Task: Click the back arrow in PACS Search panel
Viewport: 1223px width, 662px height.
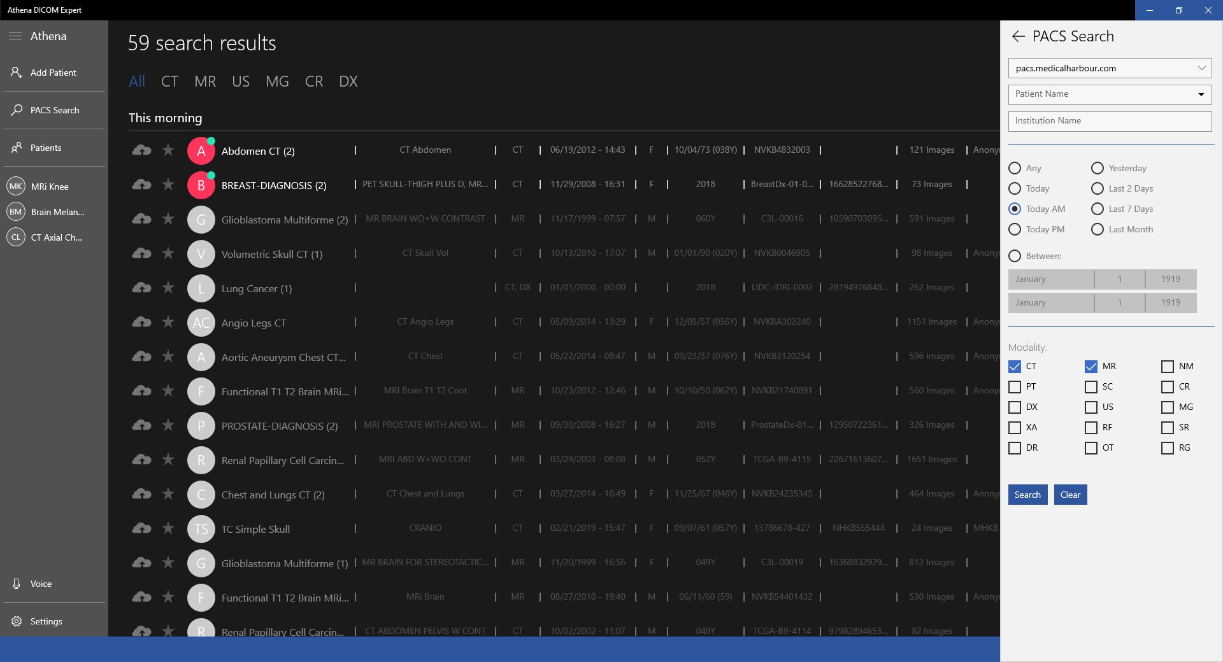Action: coord(1018,36)
